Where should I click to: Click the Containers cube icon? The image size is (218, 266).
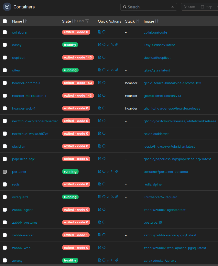pyautogui.click(x=7, y=7)
